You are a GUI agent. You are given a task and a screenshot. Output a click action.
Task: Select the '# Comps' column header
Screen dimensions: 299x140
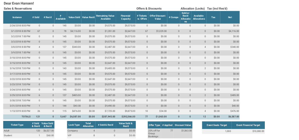point(174,17)
